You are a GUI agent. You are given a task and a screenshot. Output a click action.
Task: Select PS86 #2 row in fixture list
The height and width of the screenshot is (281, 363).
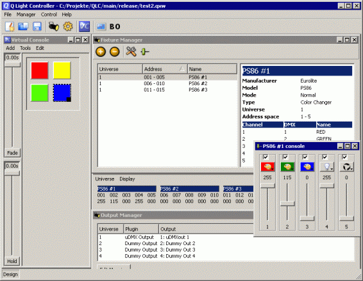click(x=167, y=83)
